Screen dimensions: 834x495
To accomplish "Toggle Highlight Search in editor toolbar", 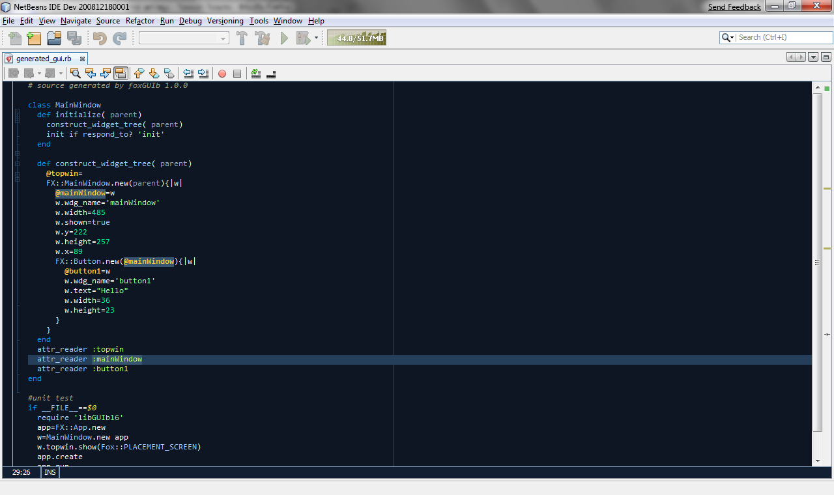I will pyautogui.click(x=120, y=74).
